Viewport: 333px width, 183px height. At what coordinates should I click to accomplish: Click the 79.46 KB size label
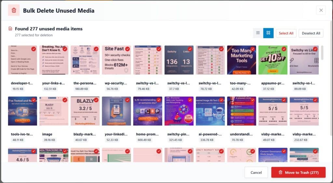143,89
